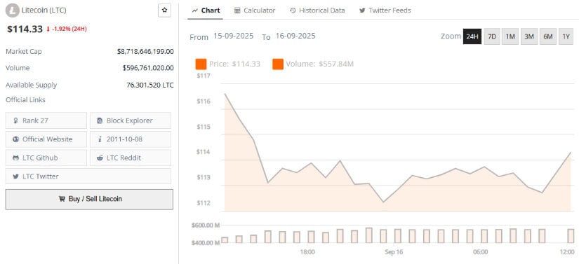Screen dimensions: 579x264
Task: Click the Litecoin logo icon
Action: click(13, 11)
